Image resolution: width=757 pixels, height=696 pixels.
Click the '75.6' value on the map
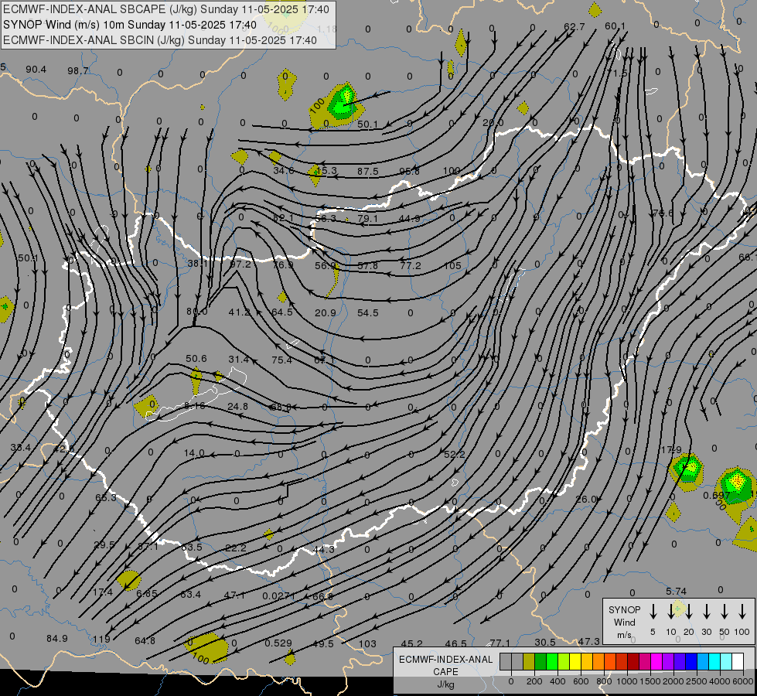click(x=663, y=213)
